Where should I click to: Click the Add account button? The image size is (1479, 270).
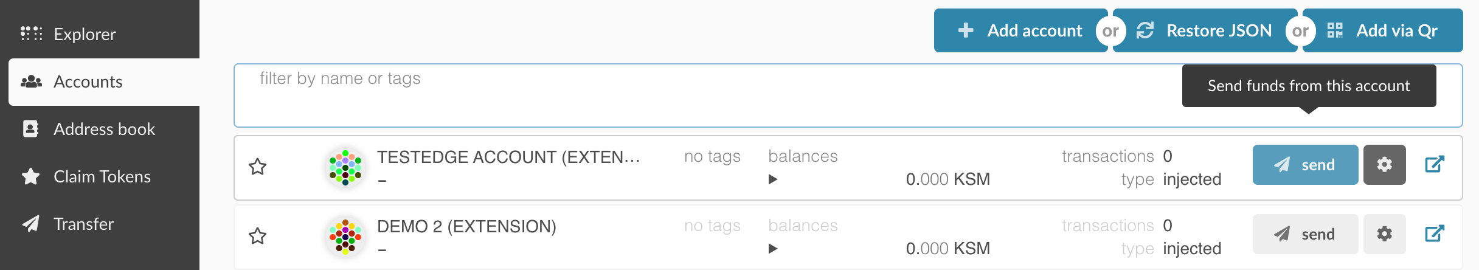(x=1020, y=30)
